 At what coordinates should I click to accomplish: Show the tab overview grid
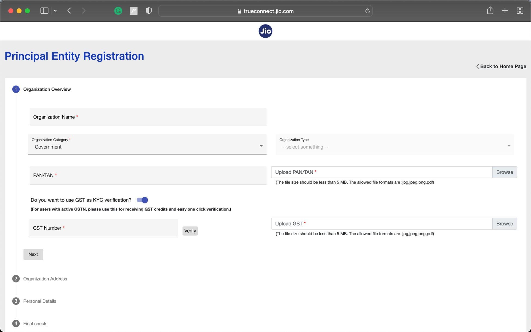(x=520, y=11)
